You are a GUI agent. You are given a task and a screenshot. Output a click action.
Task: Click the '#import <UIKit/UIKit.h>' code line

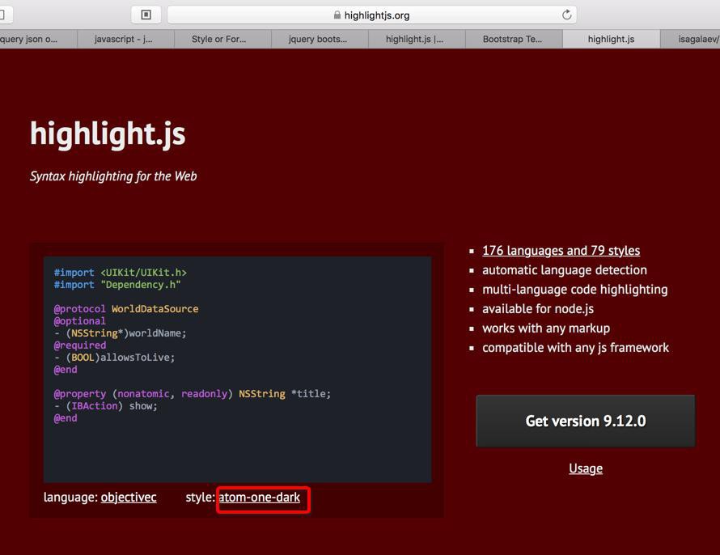click(121, 272)
